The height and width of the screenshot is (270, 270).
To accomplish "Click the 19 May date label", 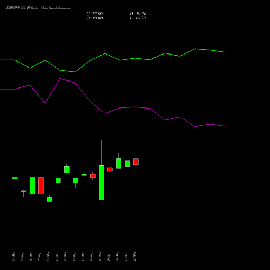I will (x=109, y=256).
